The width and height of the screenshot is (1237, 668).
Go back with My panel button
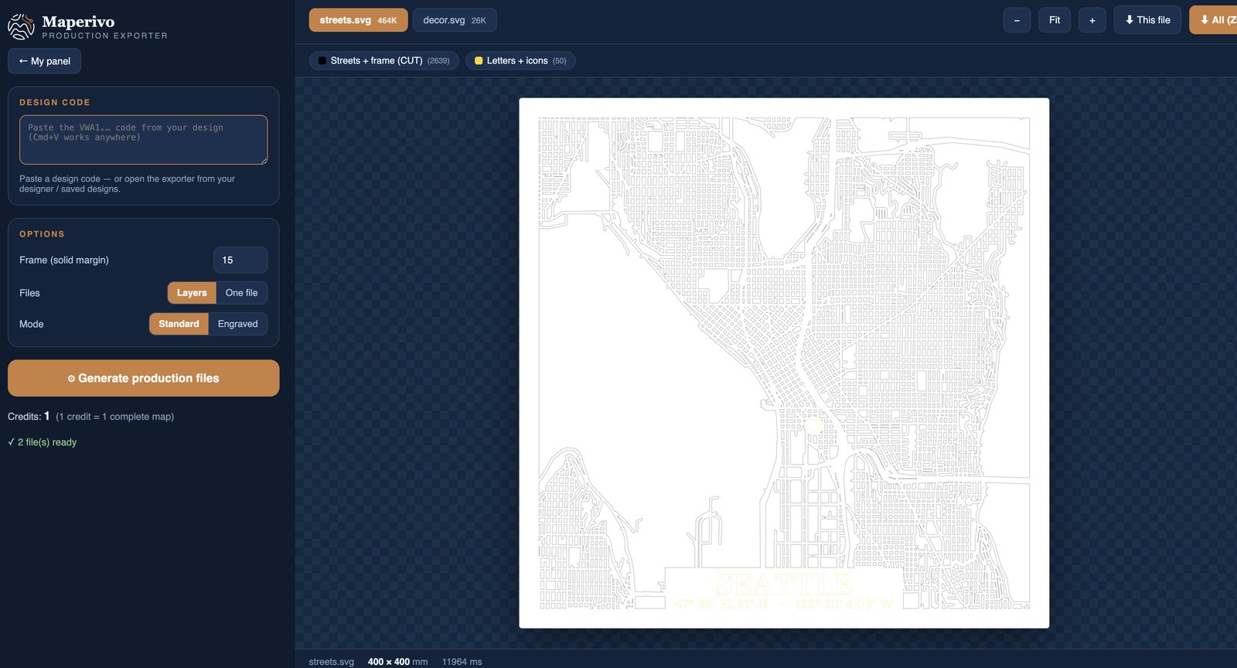point(44,61)
